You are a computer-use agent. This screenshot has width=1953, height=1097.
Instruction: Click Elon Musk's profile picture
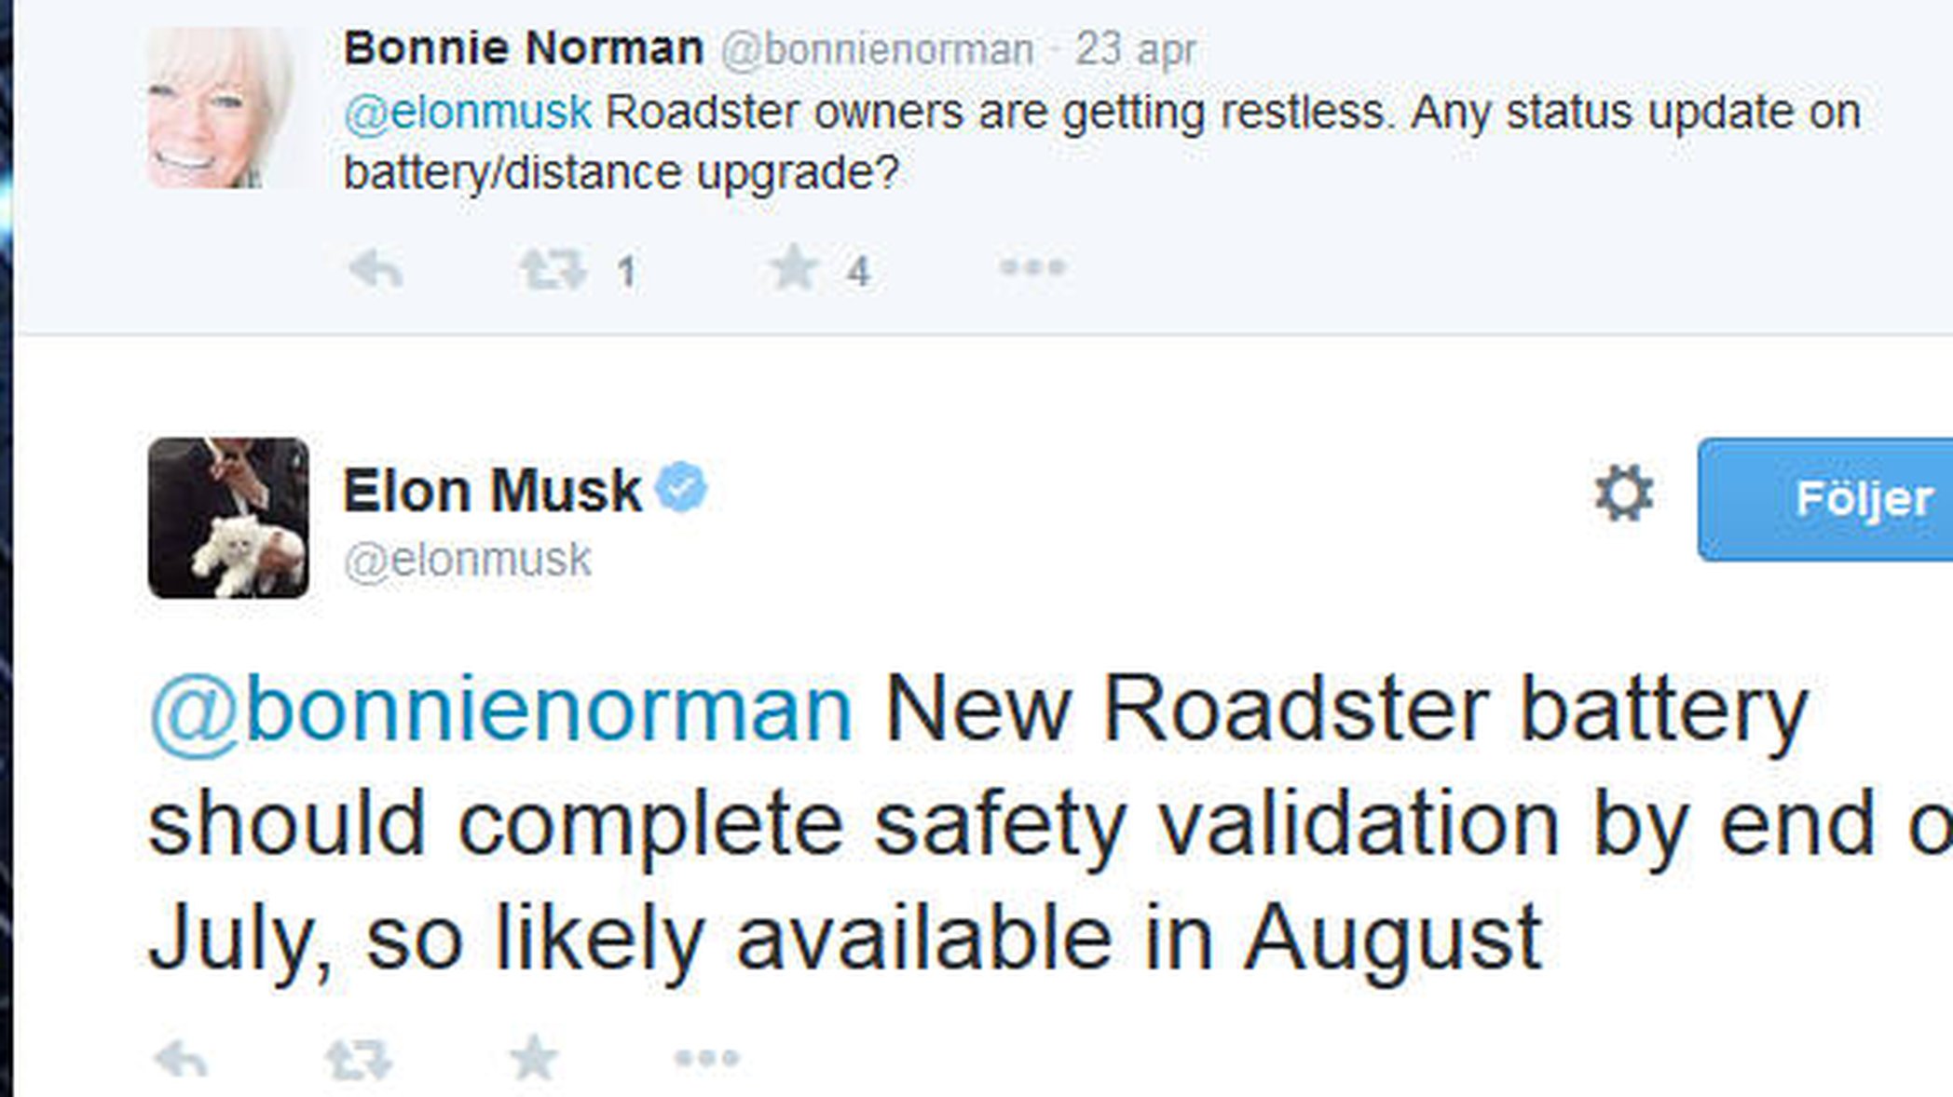[x=228, y=518]
